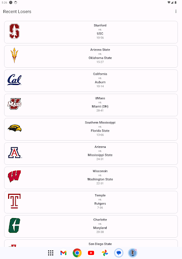182x259 pixels.
Task: Tap the Southern Mississippi eagle logo
Action: point(15,128)
